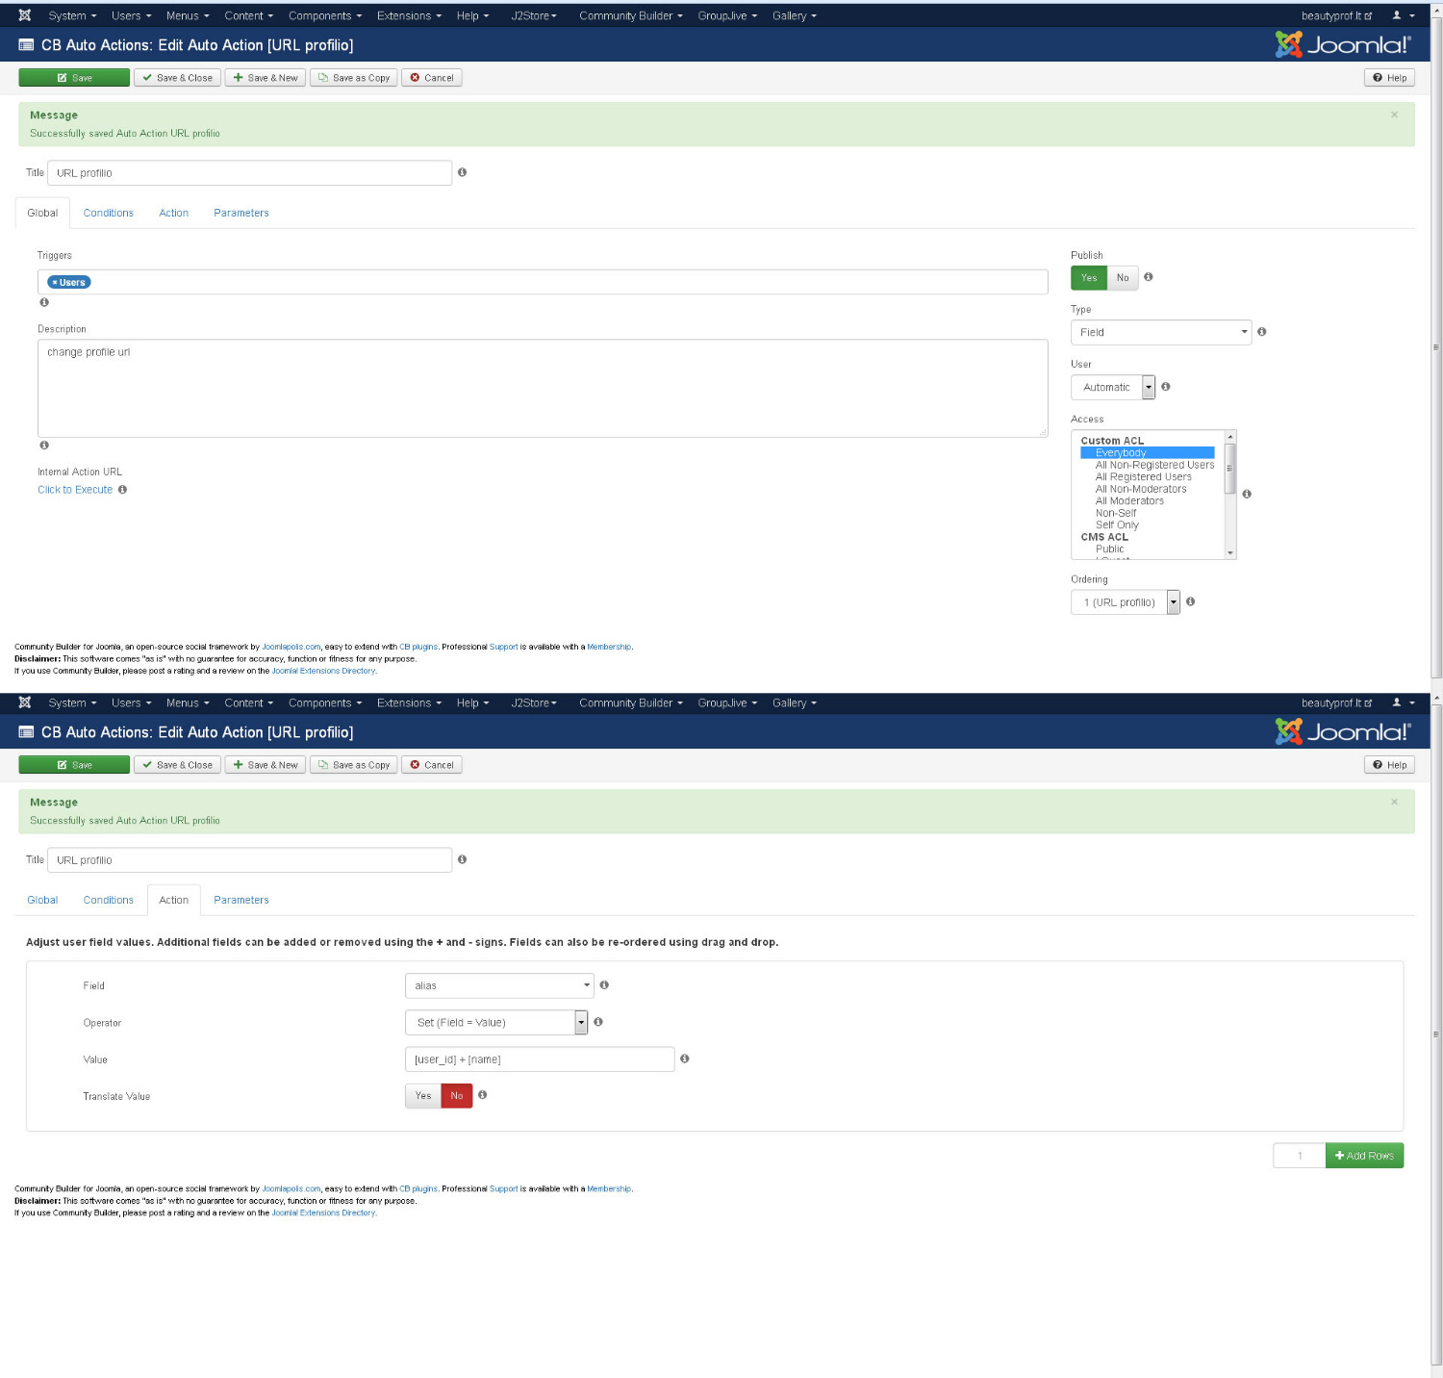The height and width of the screenshot is (1378, 1443).
Task: Click the Description text area
Action: [x=543, y=389]
